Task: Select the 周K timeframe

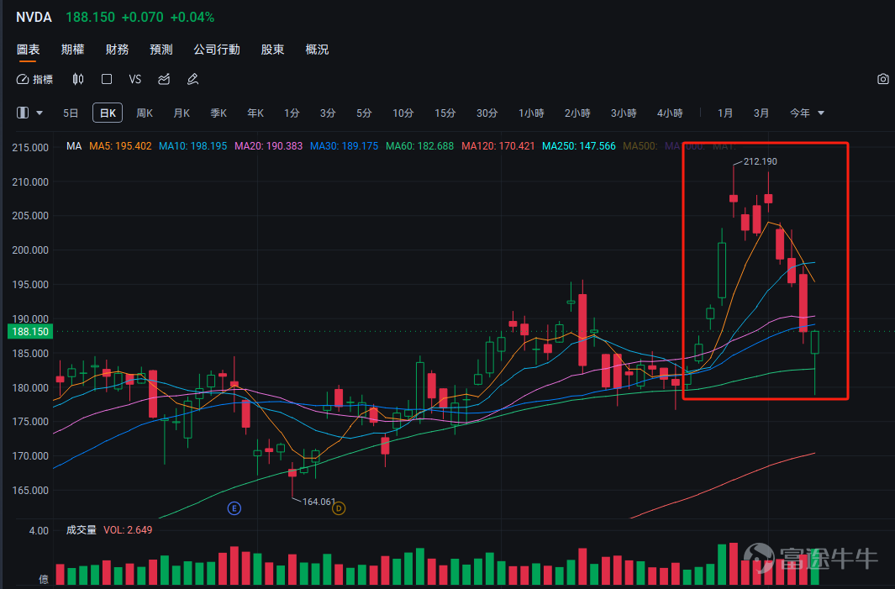Action: [x=145, y=113]
